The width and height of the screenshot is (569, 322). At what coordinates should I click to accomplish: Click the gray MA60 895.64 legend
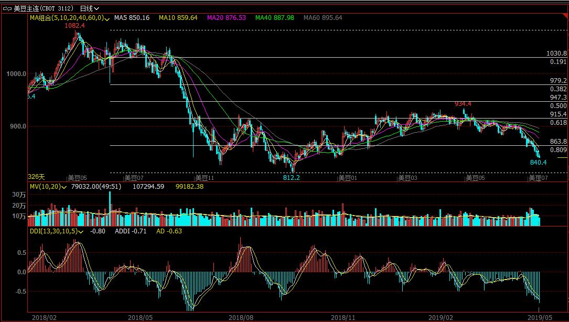click(x=323, y=18)
